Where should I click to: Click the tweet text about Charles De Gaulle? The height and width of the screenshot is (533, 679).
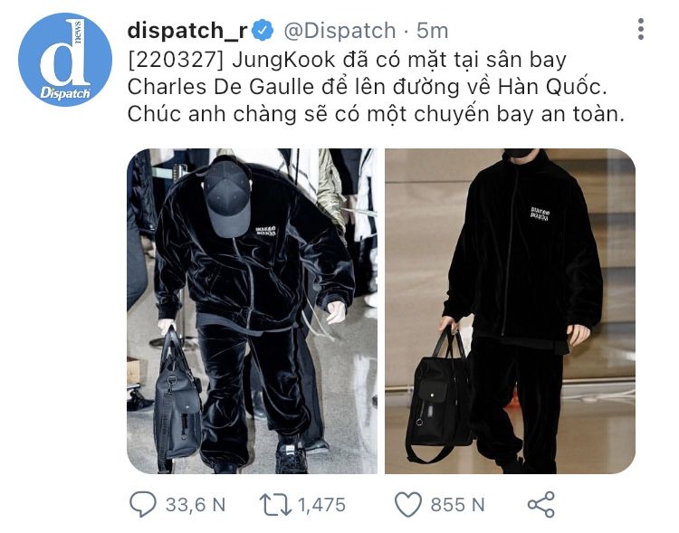pos(376,87)
